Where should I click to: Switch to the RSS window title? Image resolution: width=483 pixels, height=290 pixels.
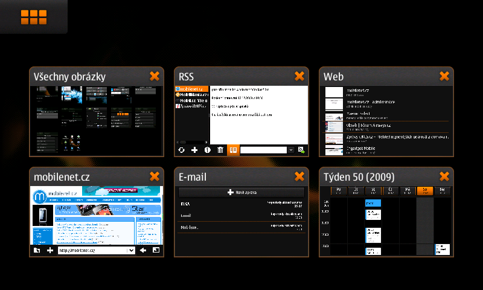186,77
